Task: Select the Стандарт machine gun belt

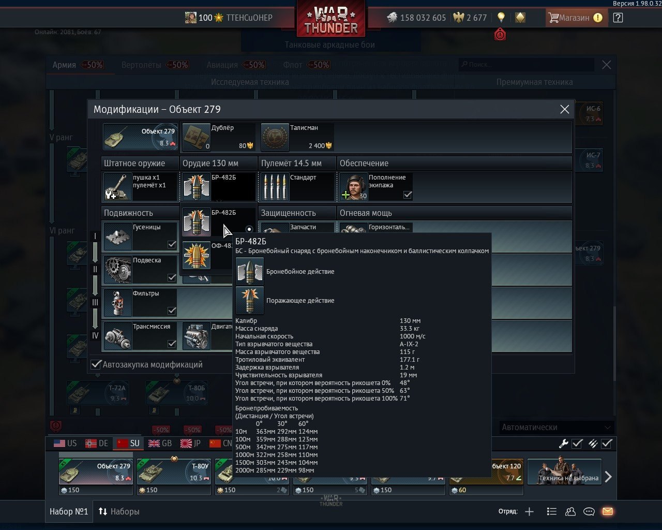Action: tap(297, 186)
